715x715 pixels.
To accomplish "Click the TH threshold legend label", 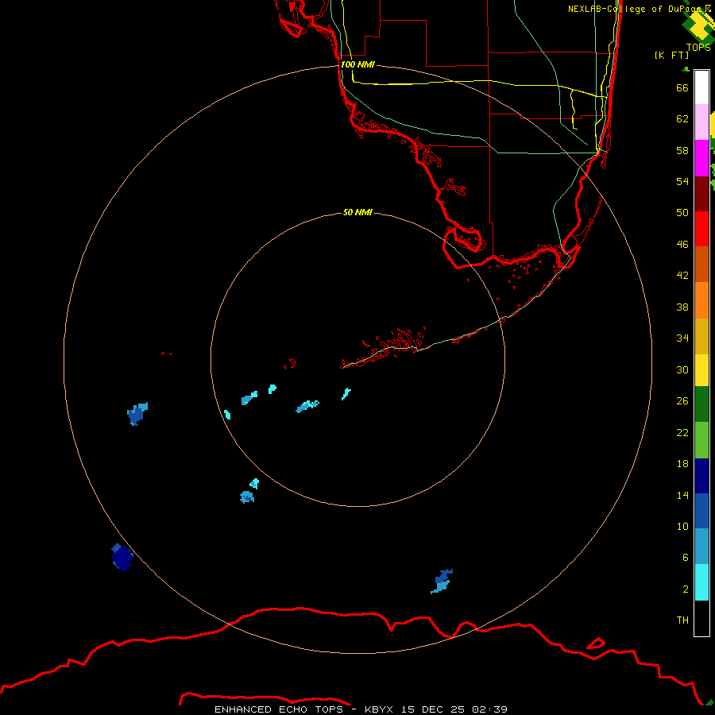I will point(682,620).
